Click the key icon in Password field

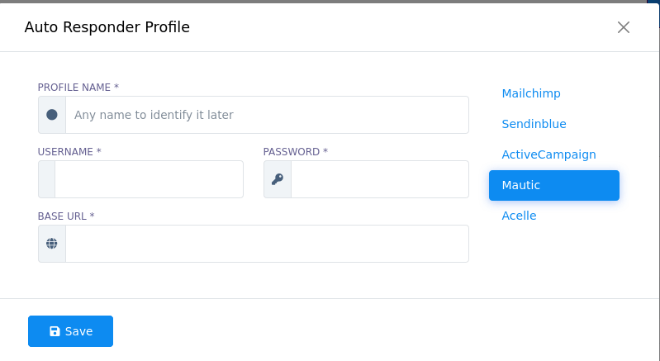tap(278, 179)
